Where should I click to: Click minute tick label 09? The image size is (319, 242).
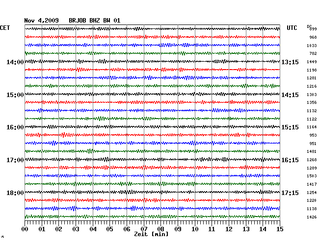tap(178, 229)
